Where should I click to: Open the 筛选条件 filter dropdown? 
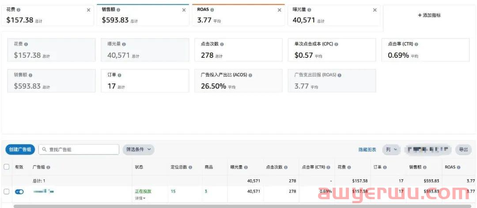[x=138, y=150]
